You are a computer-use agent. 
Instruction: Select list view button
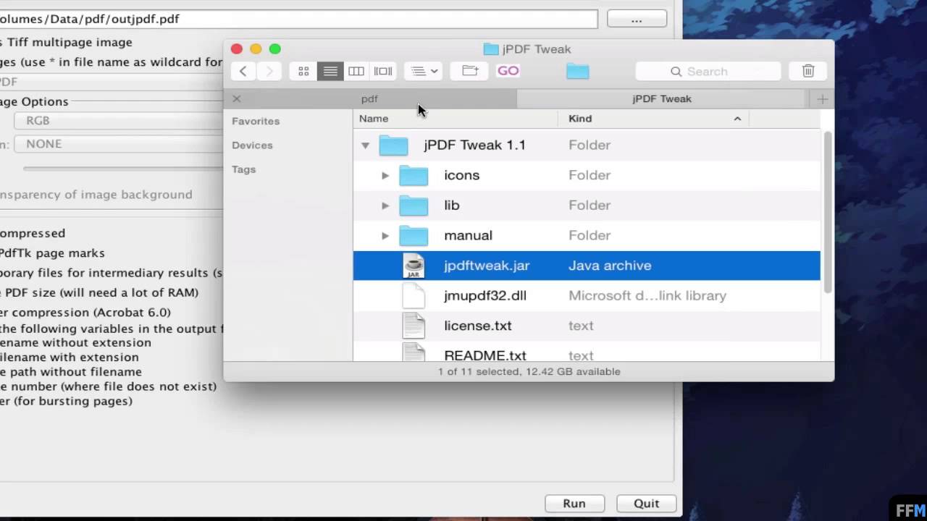330,71
